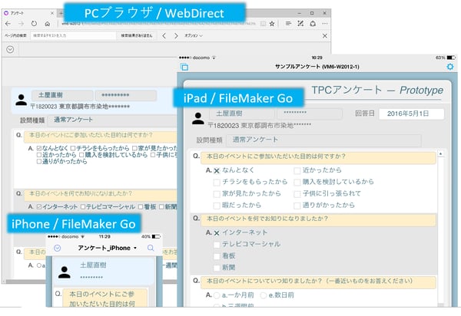Viewport: 461px width, 316px height.
Task: Uncheck インターネット on iPad survey
Action: [217, 233]
